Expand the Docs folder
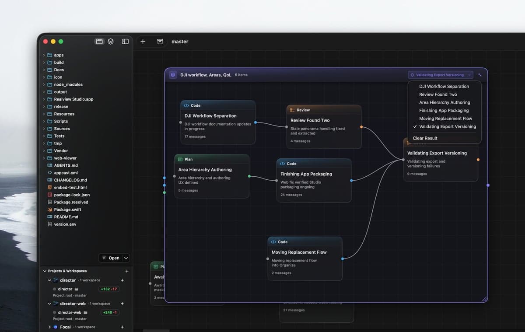Screen dimensions: 525x332 44,70
